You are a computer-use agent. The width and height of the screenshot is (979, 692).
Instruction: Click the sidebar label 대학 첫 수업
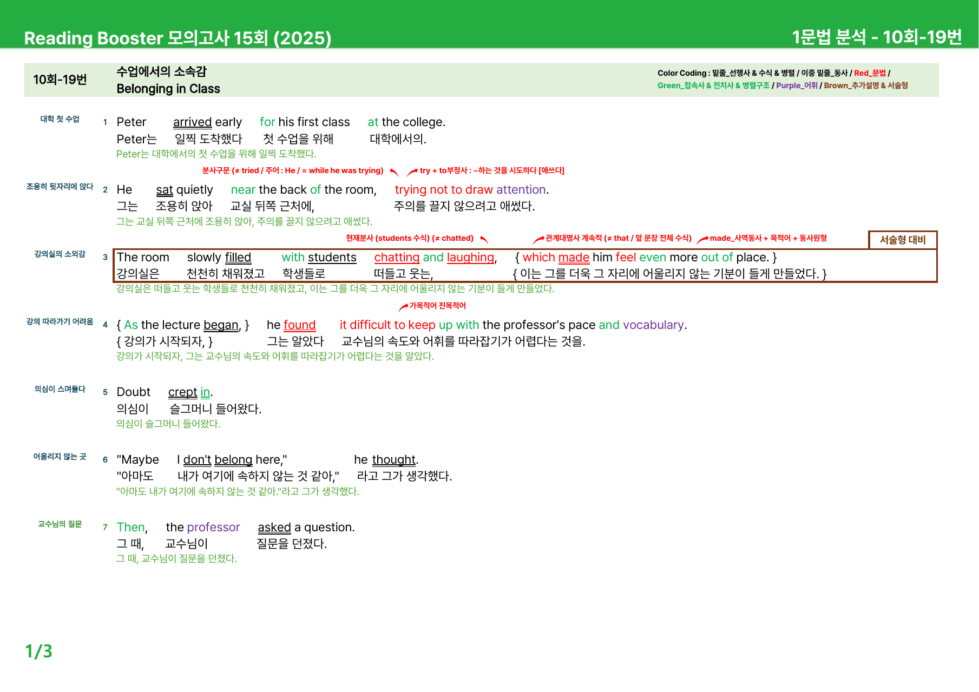tap(60, 119)
